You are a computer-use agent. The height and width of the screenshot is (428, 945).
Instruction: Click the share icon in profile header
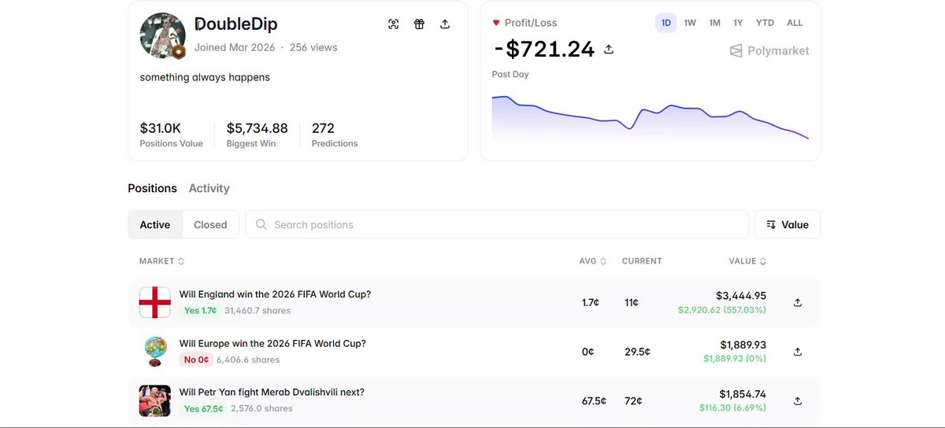pyautogui.click(x=445, y=24)
